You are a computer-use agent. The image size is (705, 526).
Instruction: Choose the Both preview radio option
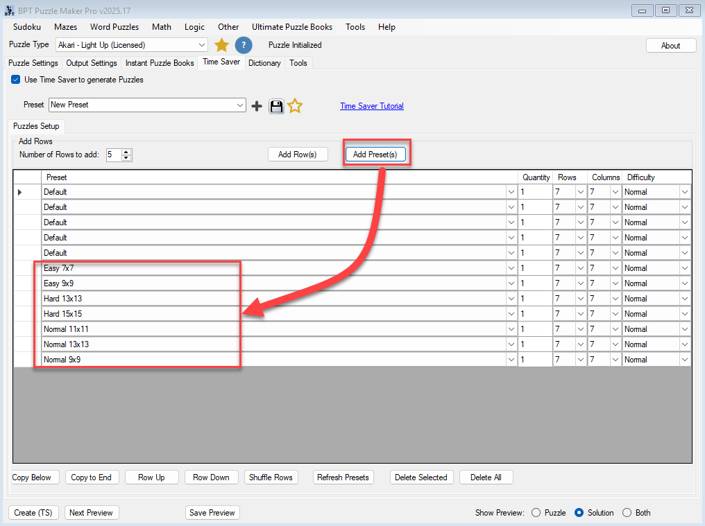click(627, 513)
